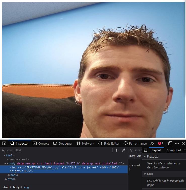
Task: Open the ELX47iWUUAEVq8W.jpg source link
Action: pyautogui.click(x=42, y=167)
